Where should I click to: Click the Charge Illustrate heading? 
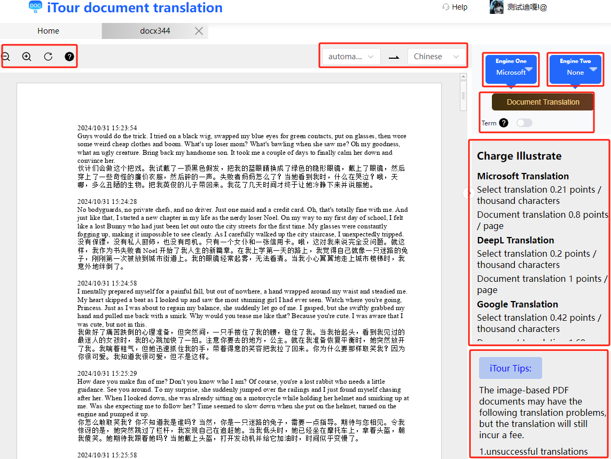pyautogui.click(x=520, y=156)
